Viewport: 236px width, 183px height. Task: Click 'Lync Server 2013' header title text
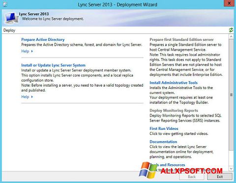click(x=34, y=14)
